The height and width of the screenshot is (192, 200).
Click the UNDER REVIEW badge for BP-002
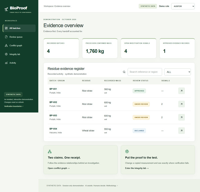pyautogui.click(x=141, y=104)
